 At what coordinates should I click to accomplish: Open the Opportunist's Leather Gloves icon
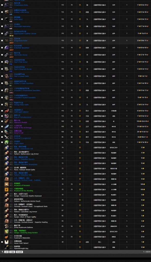(x=6, y=33)
